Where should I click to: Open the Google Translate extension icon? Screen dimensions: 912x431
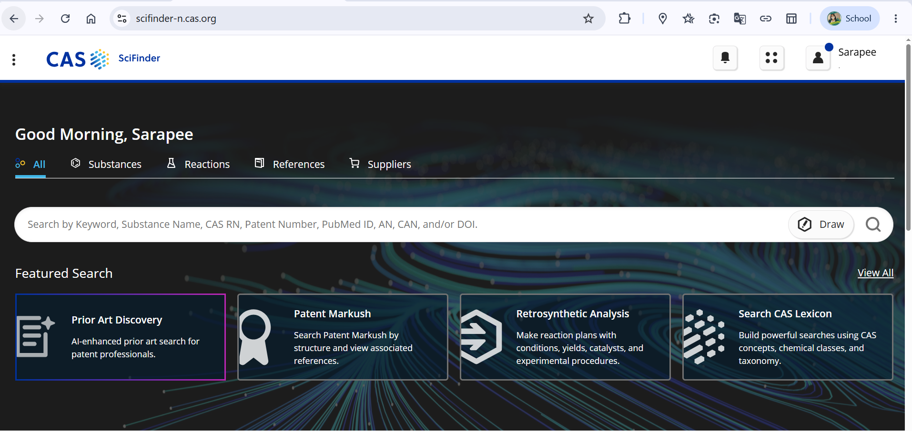[740, 19]
